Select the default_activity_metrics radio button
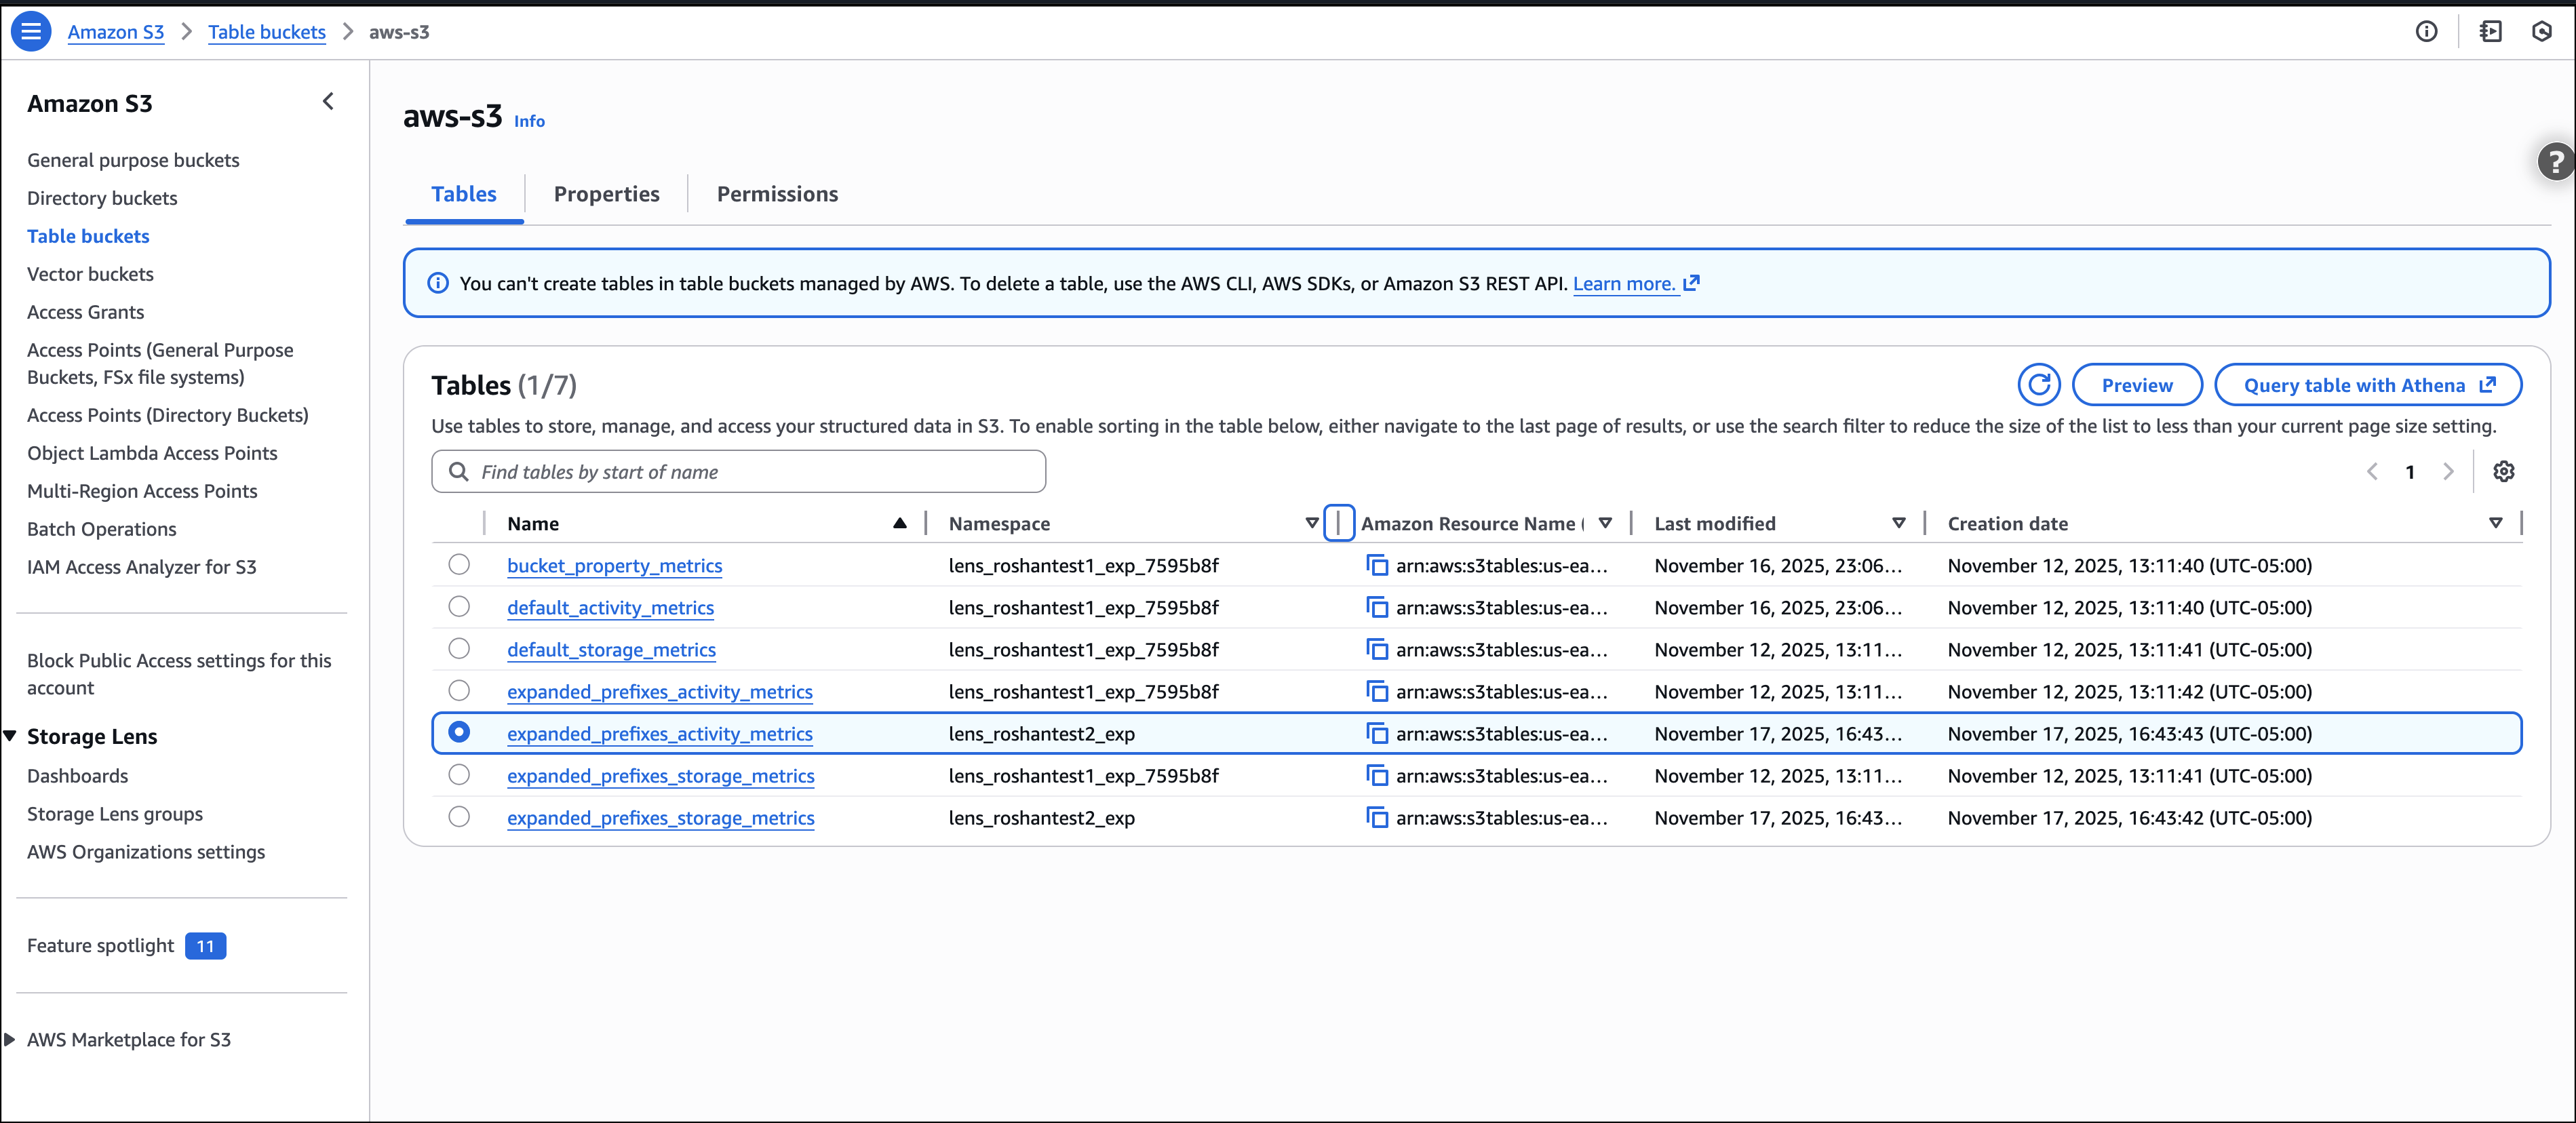This screenshot has height=1123, width=2576. coord(459,606)
